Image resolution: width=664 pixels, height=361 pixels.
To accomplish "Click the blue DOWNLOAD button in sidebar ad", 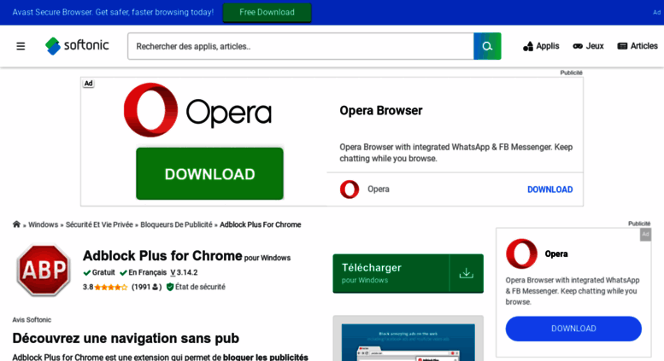I will click(x=573, y=329).
